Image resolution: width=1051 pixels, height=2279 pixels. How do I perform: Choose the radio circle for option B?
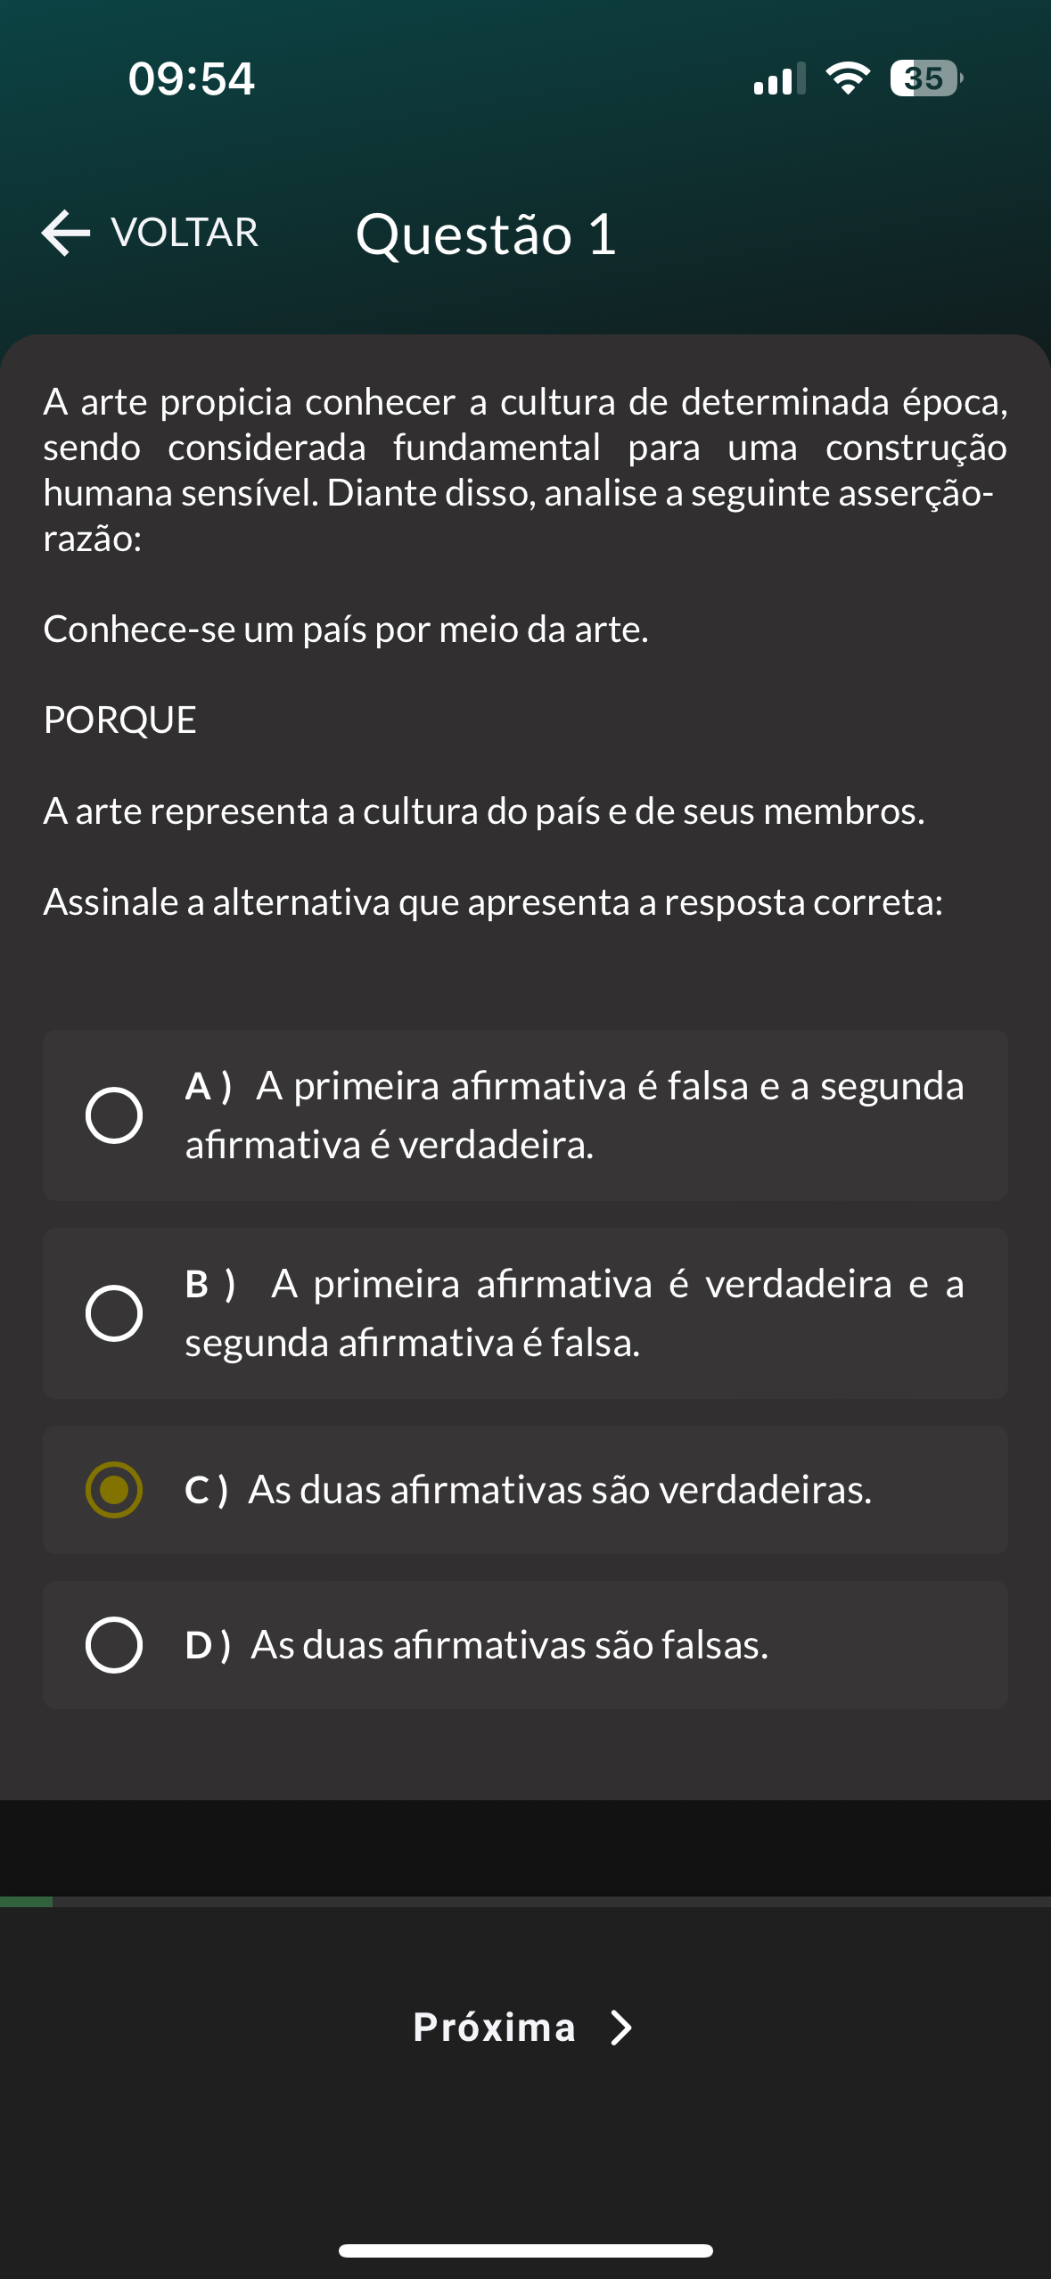coord(114,1312)
